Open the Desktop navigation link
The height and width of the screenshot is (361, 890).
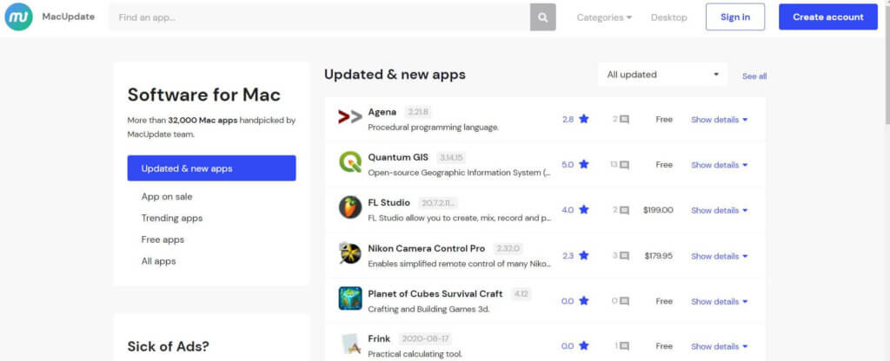pos(668,17)
